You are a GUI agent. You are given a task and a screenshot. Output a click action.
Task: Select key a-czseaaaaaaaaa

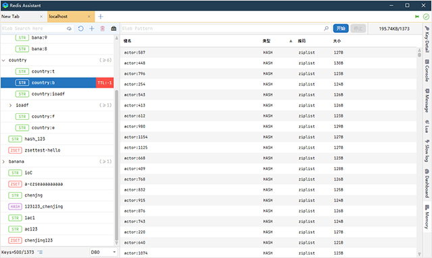(x=57, y=184)
